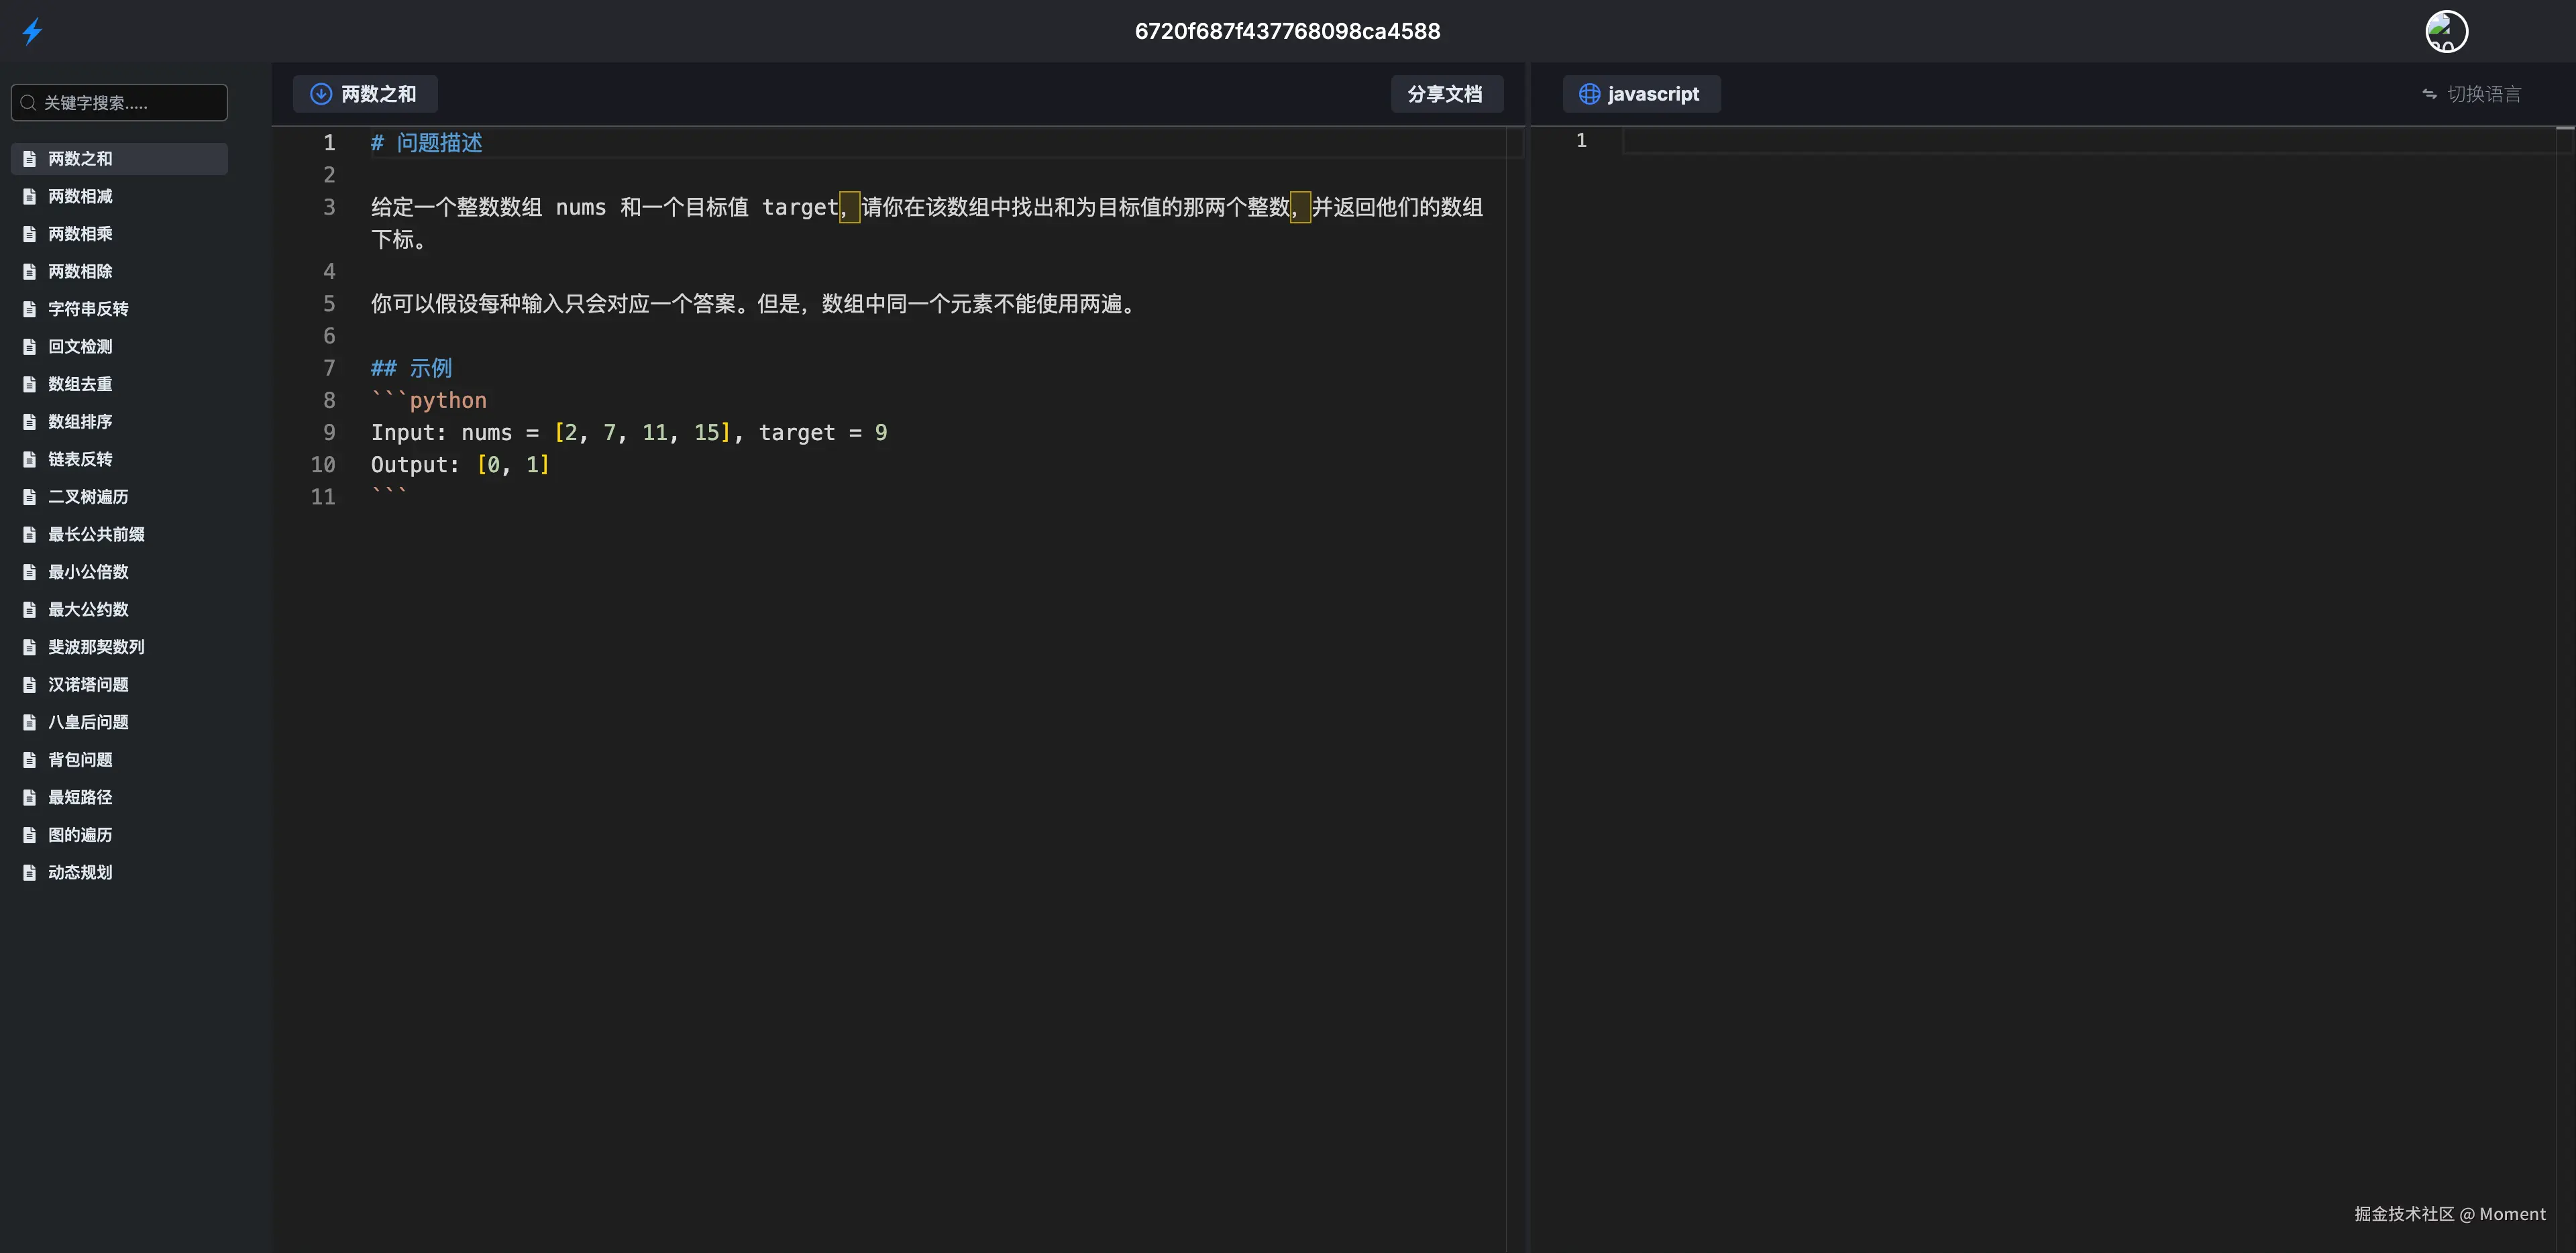
Task: Open the 链表反转 problem
Action: 119,460
